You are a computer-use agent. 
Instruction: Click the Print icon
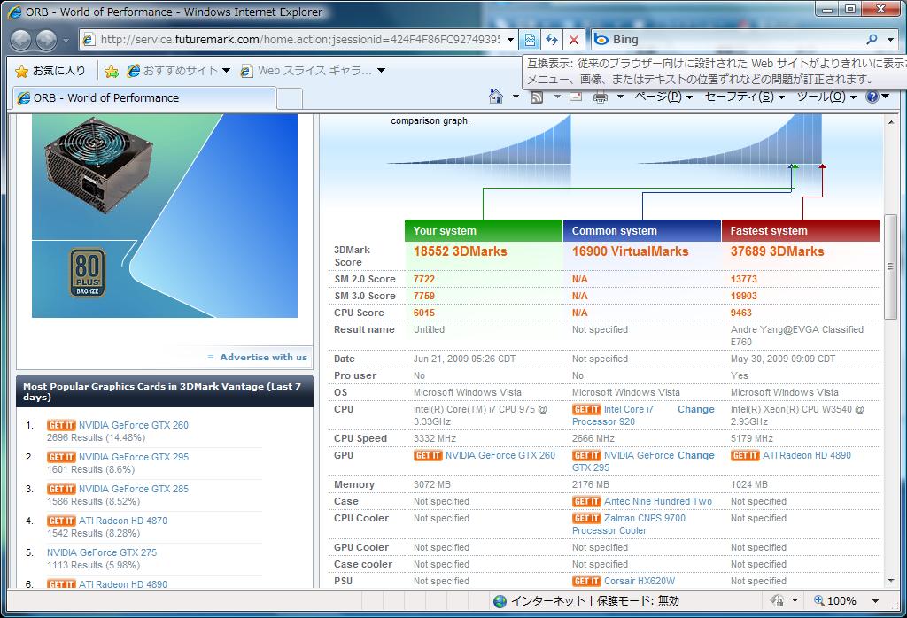point(601,97)
